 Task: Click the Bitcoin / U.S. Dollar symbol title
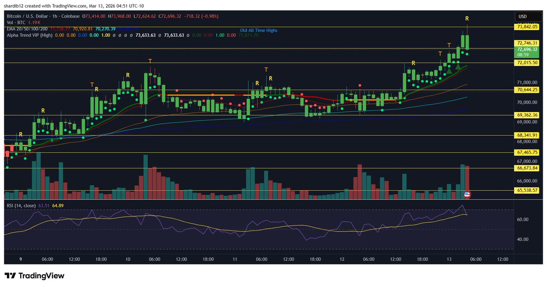27,16
